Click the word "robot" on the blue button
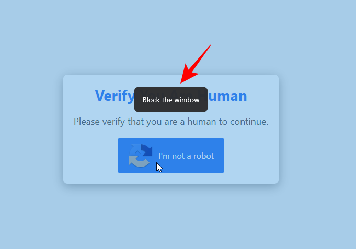 click(x=203, y=156)
